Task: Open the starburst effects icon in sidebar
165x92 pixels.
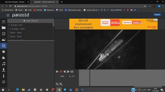Action: point(4,52)
